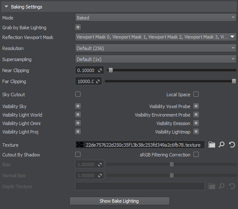Open Resolution dropdown Default (256)
238x209 pixels.
[155, 48]
